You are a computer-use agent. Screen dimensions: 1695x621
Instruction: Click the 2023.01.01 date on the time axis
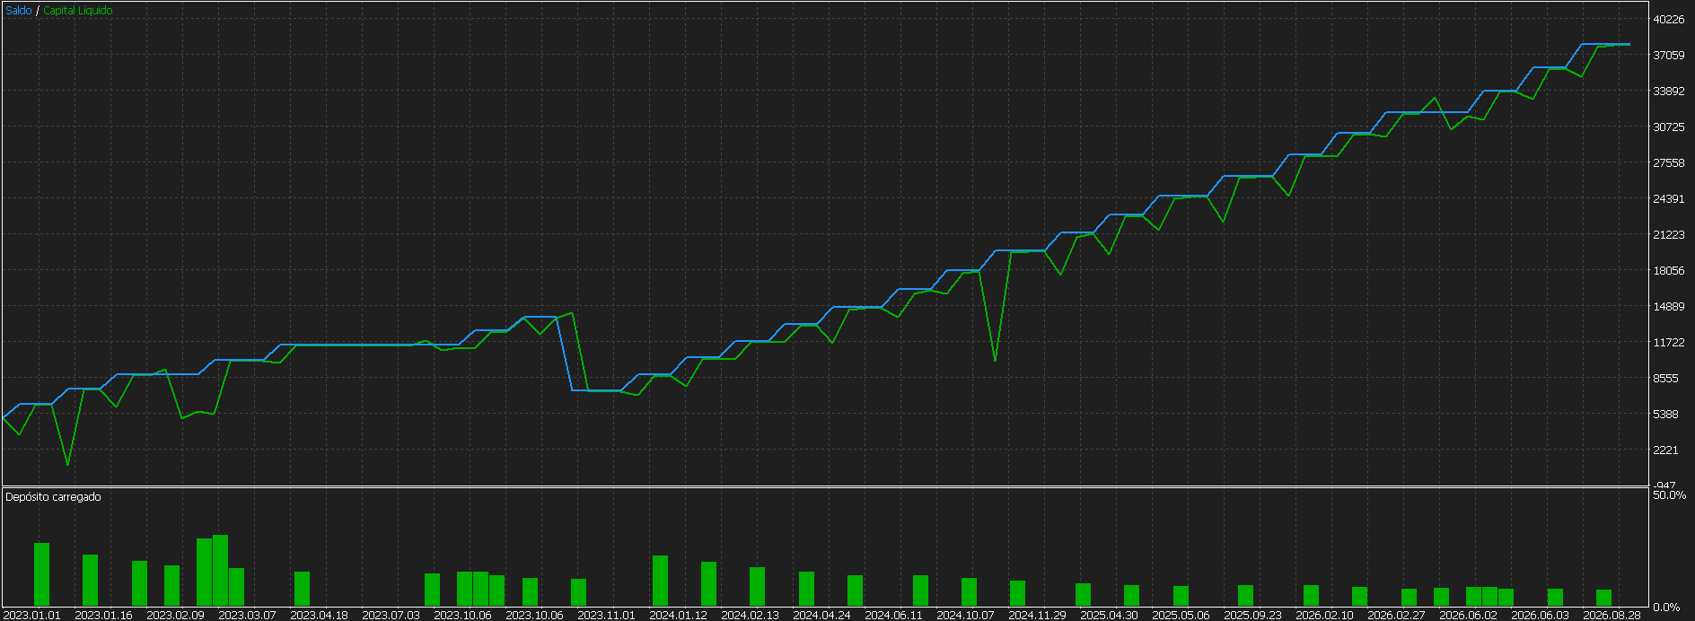click(32, 615)
